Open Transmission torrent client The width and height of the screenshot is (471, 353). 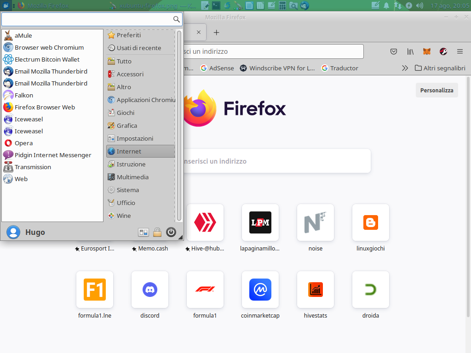click(52, 167)
